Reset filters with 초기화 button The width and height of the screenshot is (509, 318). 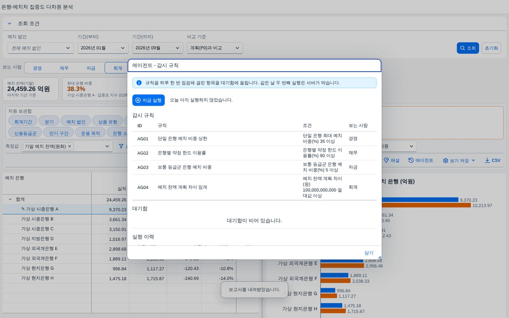[491, 48]
